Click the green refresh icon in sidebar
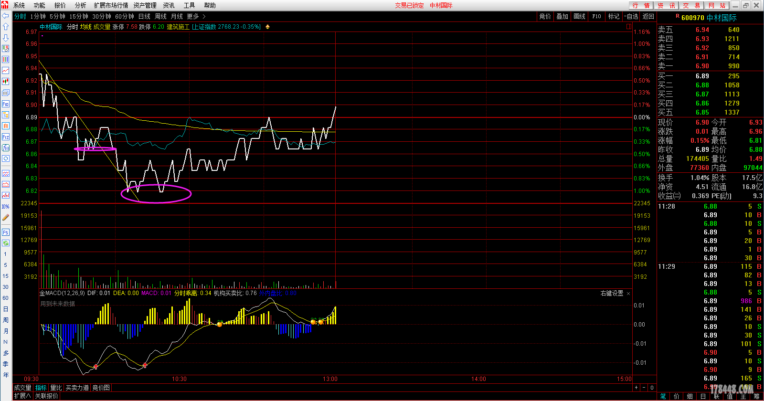This screenshot has height=401, width=764. 6,243
